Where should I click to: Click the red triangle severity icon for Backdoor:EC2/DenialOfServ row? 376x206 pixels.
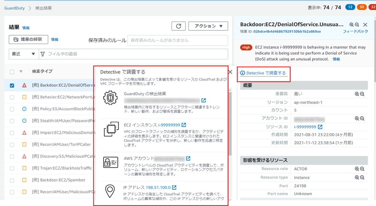click(24, 85)
